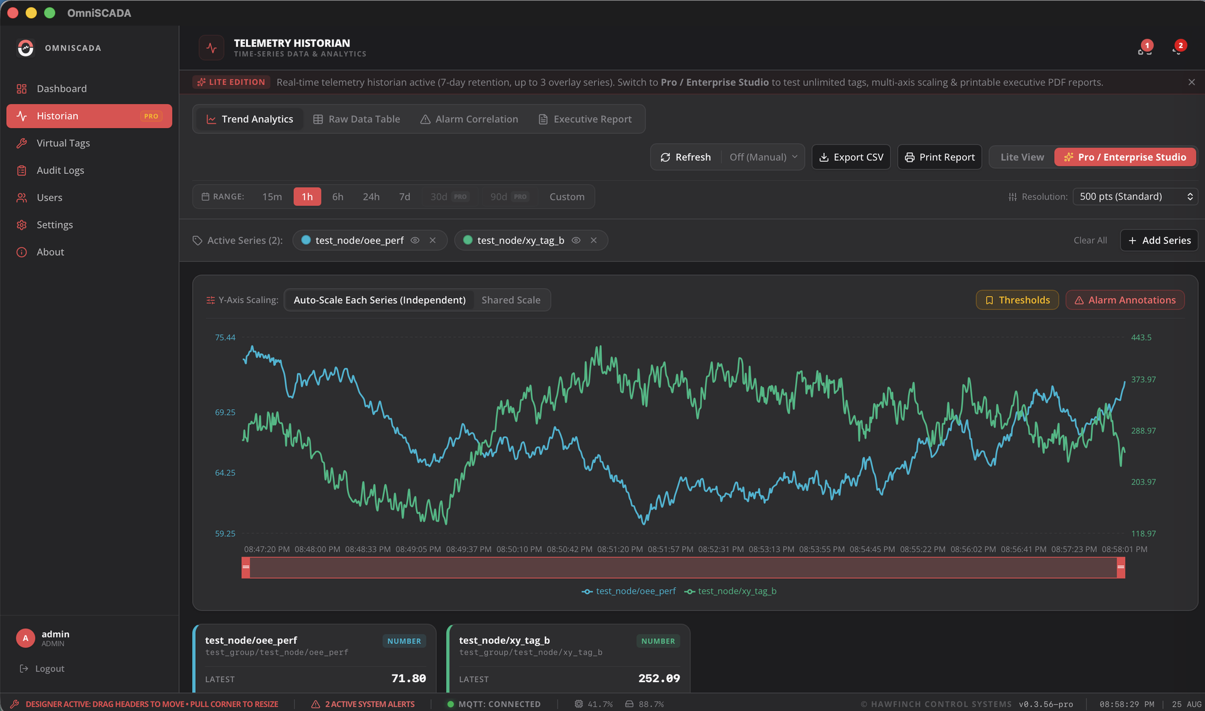Viewport: 1205px width, 711px height.
Task: Remove test_node/xy_tag_b series chip
Action: [593, 240]
